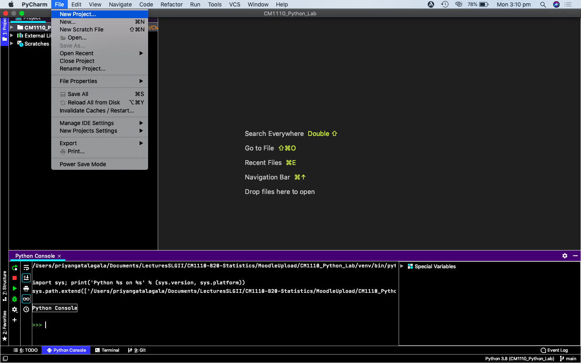The height and width of the screenshot is (363, 581).
Task: Toggle scroll to end in console
Action: (26, 278)
